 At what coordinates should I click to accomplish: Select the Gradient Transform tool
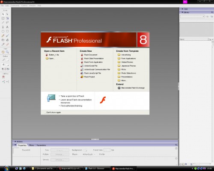point(7,18)
